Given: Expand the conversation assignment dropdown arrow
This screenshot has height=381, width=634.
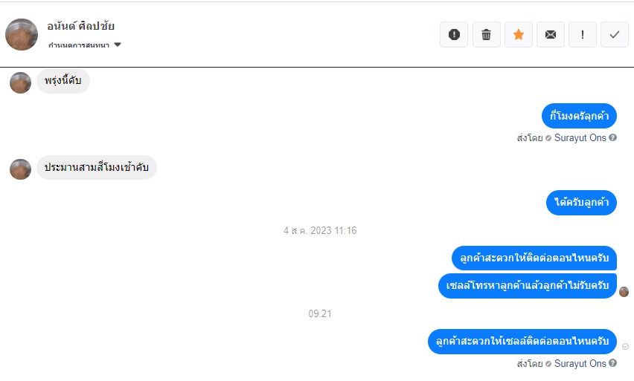Looking at the screenshot, I should [x=118, y=45].
